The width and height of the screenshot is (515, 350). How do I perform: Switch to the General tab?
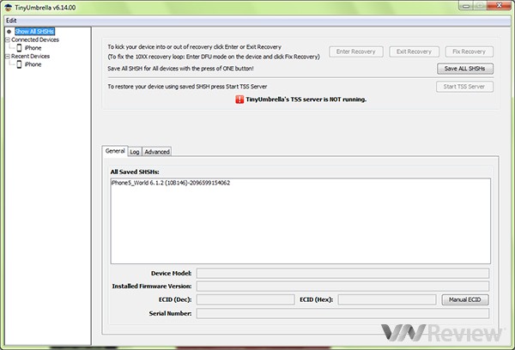[115, 151]
